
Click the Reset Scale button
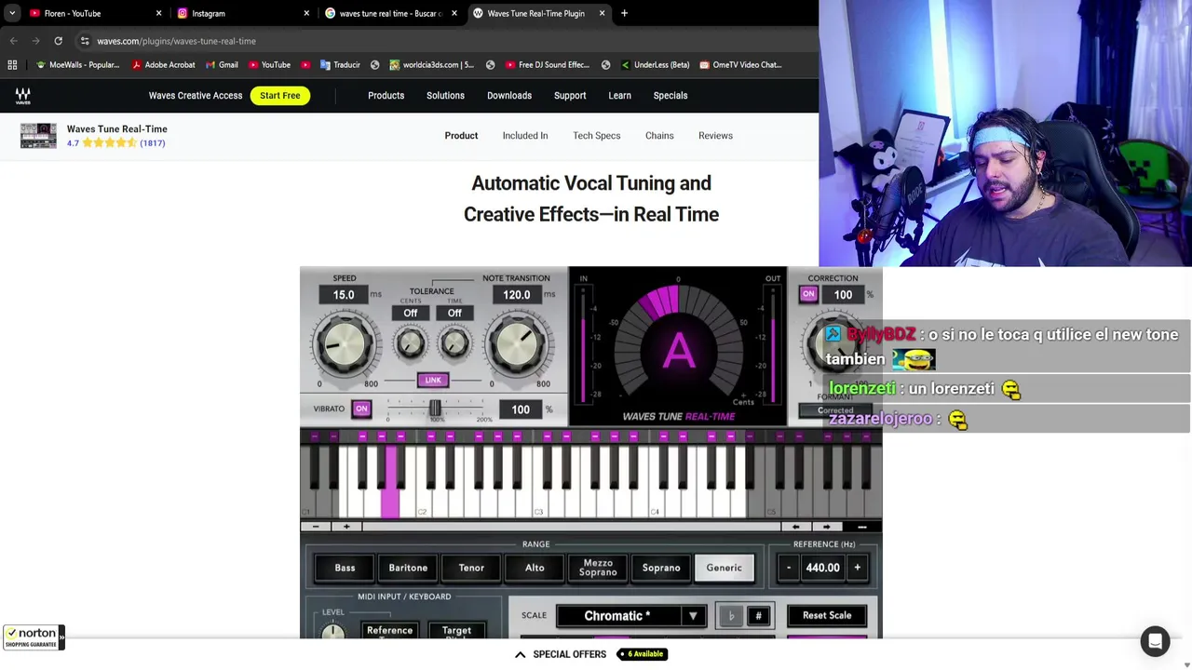[x=827, y=616]
